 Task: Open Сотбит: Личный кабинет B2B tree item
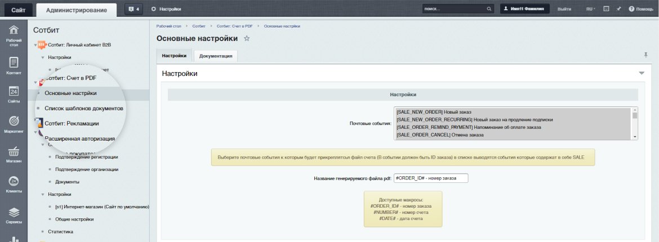click(79, 45)
